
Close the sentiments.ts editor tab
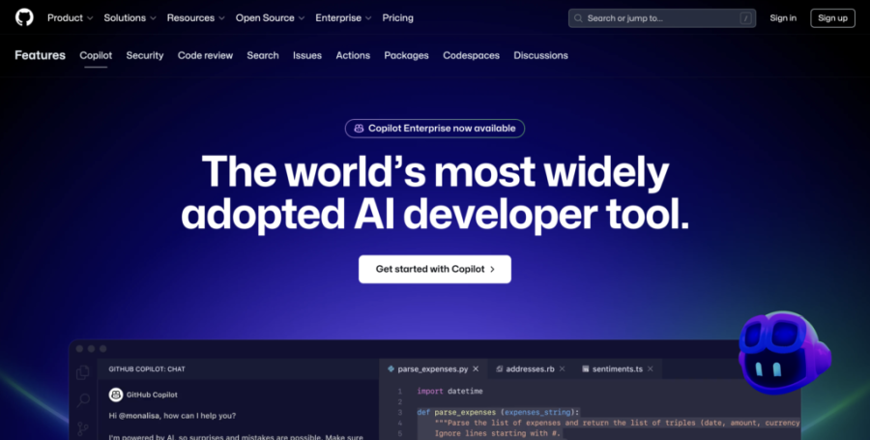(651, 369)
